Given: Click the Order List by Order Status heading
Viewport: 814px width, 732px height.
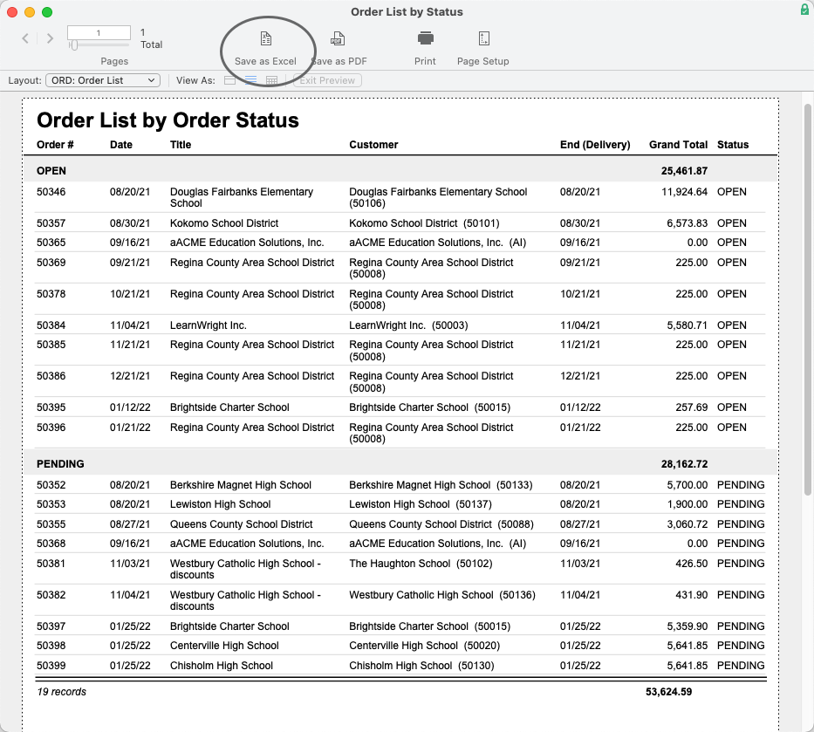Looking at the screenshot, I should point(168,120).
